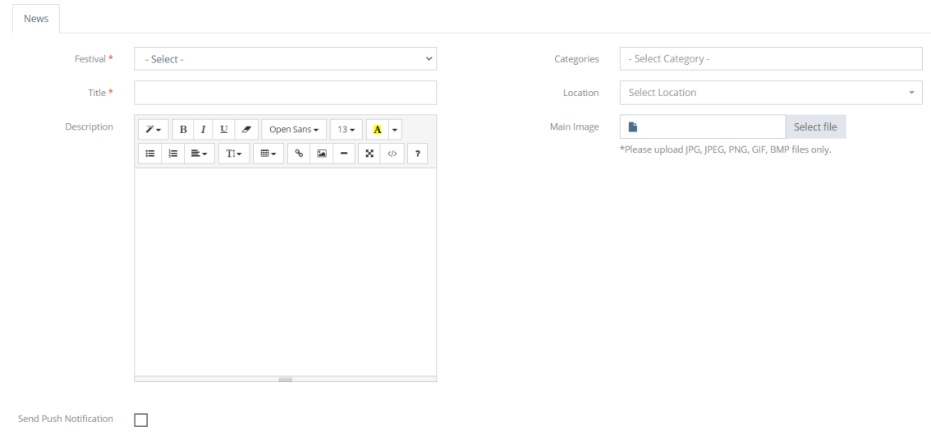The width and height of the screenshot is (931, 441).
Task: Clear formatting with the eraser icon
Action: click(x=246, y=130)
